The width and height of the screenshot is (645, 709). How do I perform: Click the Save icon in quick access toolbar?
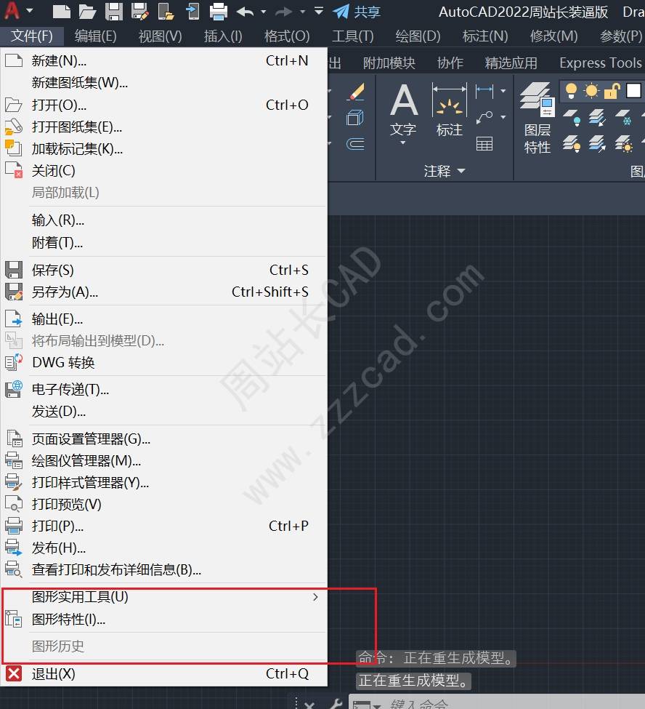[x=113, y=11]
